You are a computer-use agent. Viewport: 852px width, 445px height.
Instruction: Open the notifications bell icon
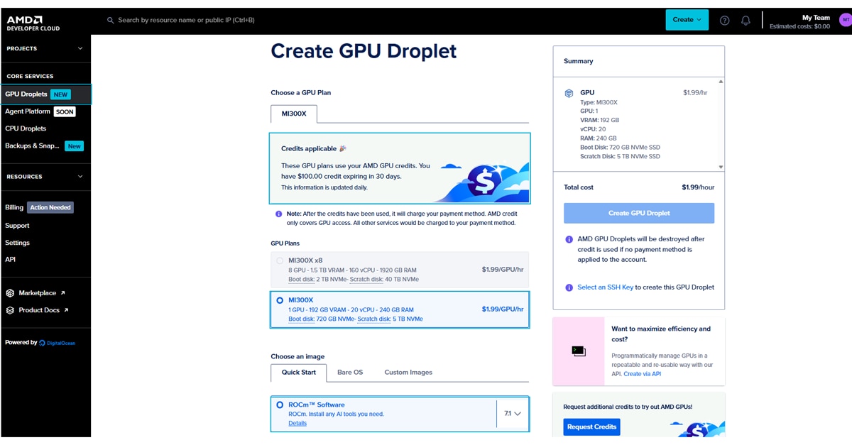[x=745, y=20]
